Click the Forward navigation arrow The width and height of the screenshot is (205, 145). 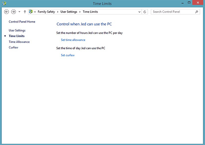[13, 12]
